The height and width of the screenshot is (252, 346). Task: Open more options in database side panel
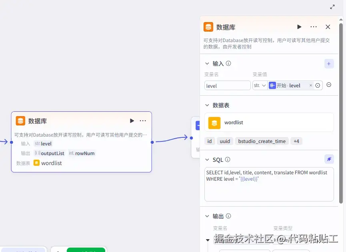pyautogui.click(x=313, y=27)
